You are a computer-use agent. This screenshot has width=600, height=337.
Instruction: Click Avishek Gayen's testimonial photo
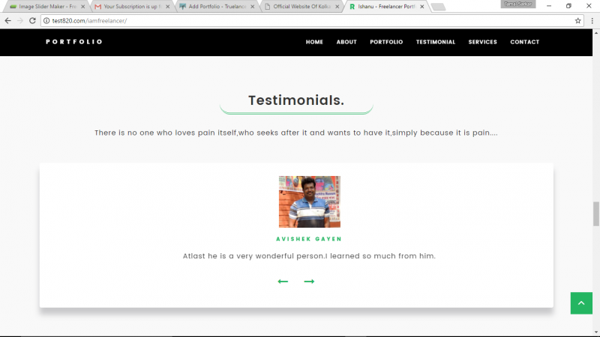[x=309, y=201]
